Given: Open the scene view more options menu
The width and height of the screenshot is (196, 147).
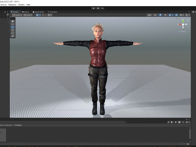Looking at the screenshot, I should pos(189,12).
